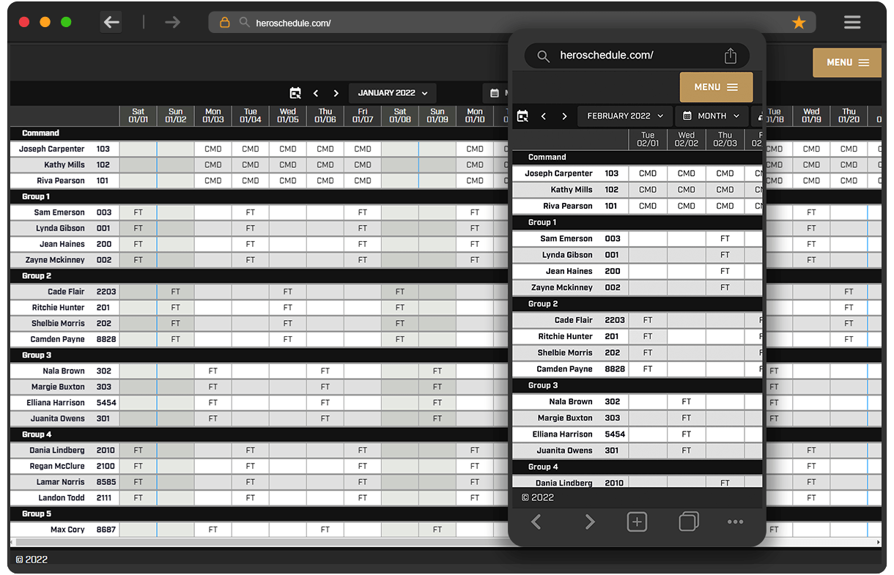This screenshot has width=894, height=575.
Task: Go to next month in the mobile schedule
Action: click(564, 116)
